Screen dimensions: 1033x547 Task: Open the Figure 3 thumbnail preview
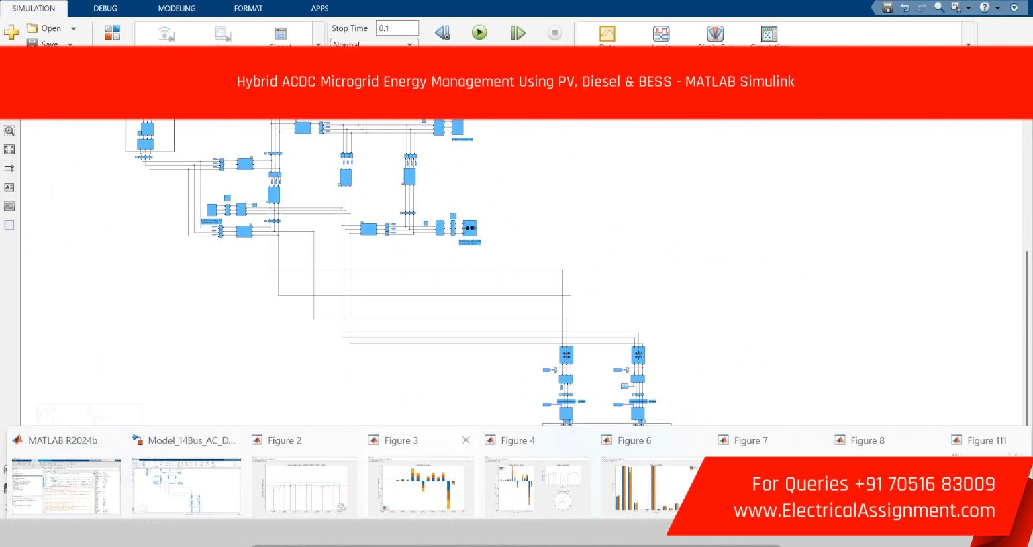pyautogui.click(x=422, y=487)
